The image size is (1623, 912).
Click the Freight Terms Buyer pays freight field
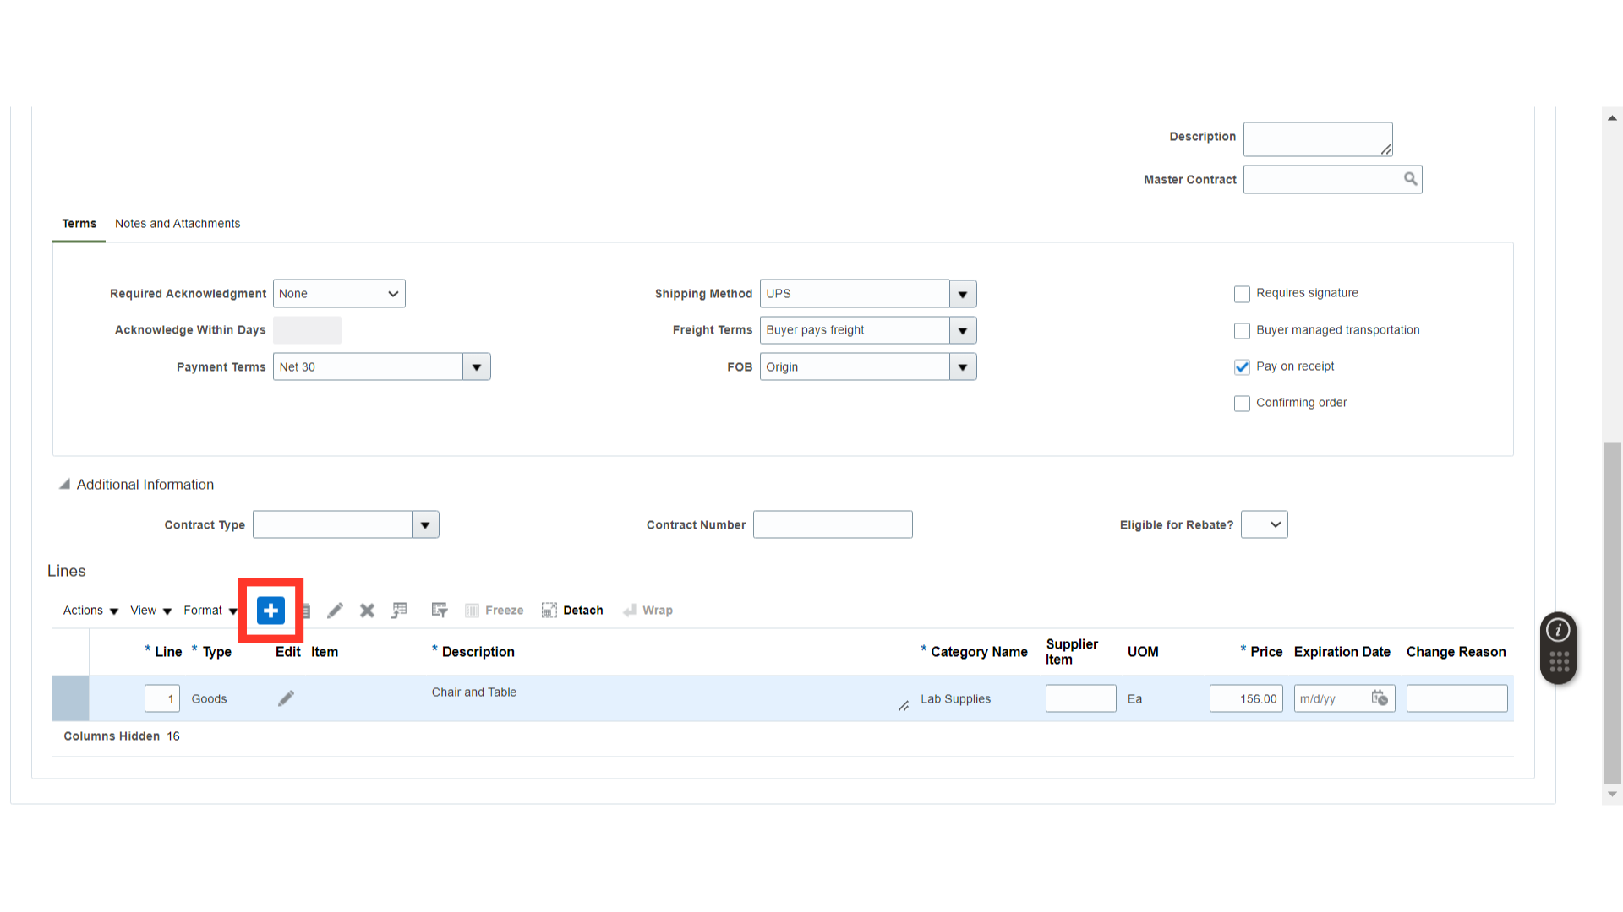pyautogui.click(x=855, y=330)
